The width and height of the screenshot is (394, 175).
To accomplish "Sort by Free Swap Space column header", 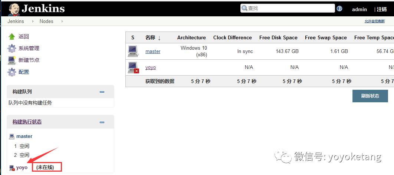I will (x=326, y=38).
